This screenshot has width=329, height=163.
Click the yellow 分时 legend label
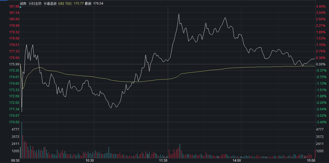(x=61, y=4)
